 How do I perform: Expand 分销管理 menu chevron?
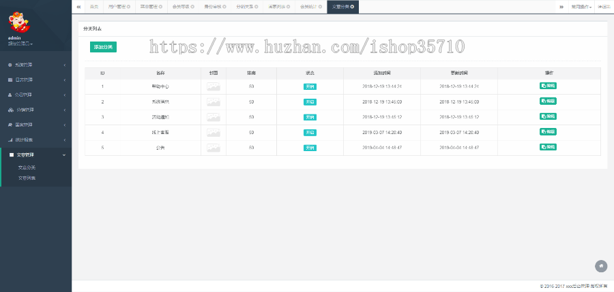point(65,110)
